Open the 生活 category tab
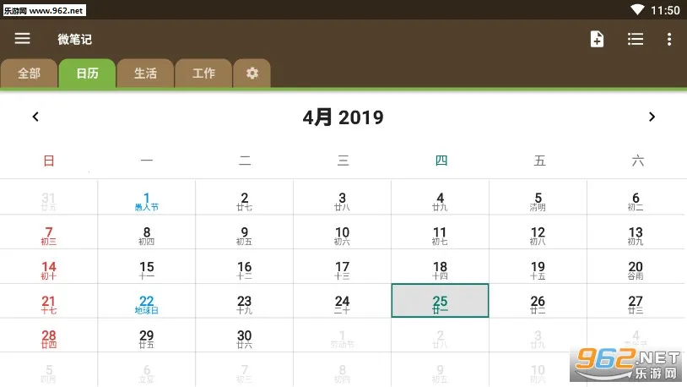687x387 pixels. click(x=145, y=74)
